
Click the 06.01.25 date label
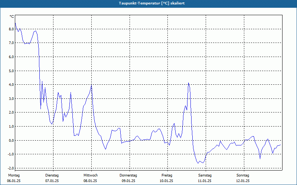pyautogui.click(x=14, y=181)
